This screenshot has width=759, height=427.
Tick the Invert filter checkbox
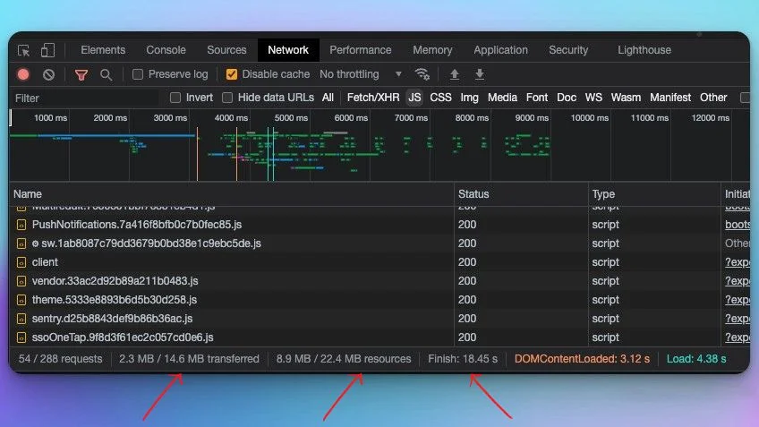coord(175,98)
